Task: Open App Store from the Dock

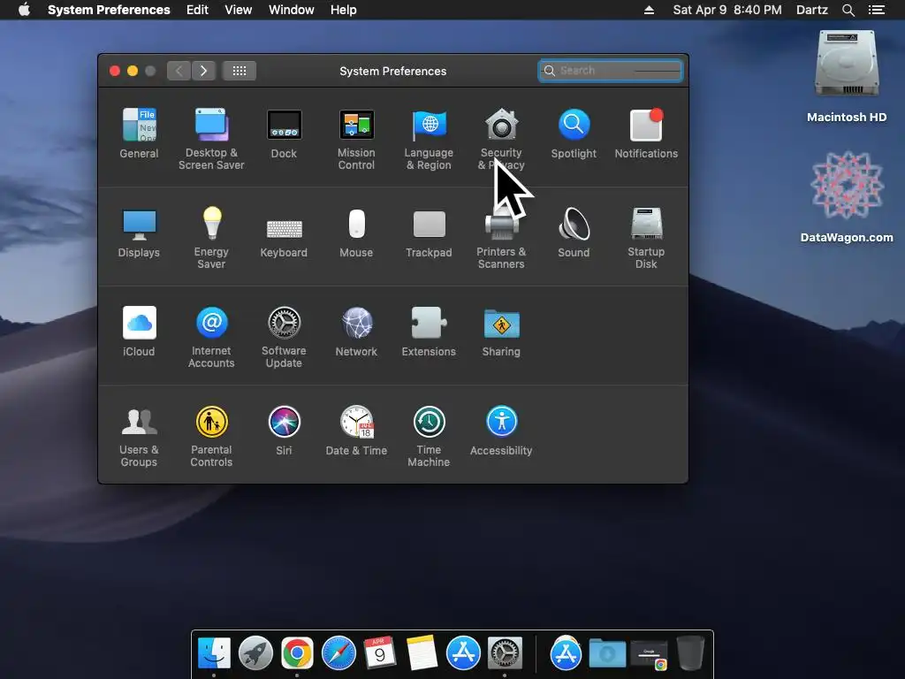Action: pyautogui.click(x=463, y=653)
